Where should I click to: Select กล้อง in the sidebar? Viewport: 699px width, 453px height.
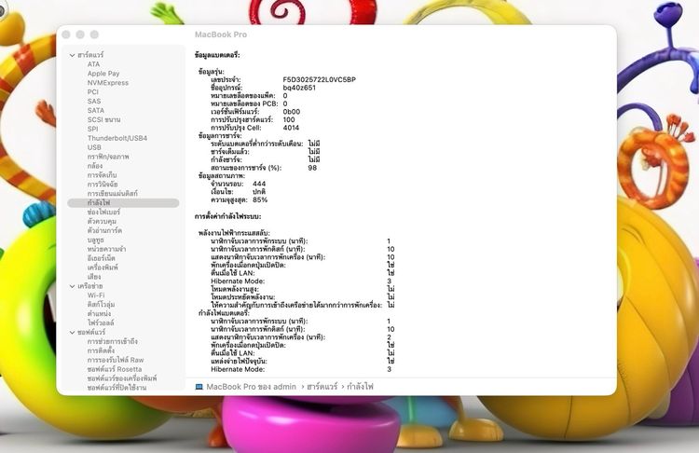click(95, 166)
